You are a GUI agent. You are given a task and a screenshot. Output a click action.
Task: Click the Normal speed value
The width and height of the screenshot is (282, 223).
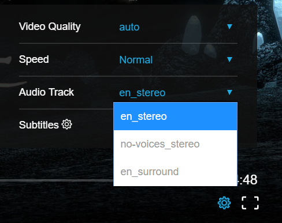[136, 60]
